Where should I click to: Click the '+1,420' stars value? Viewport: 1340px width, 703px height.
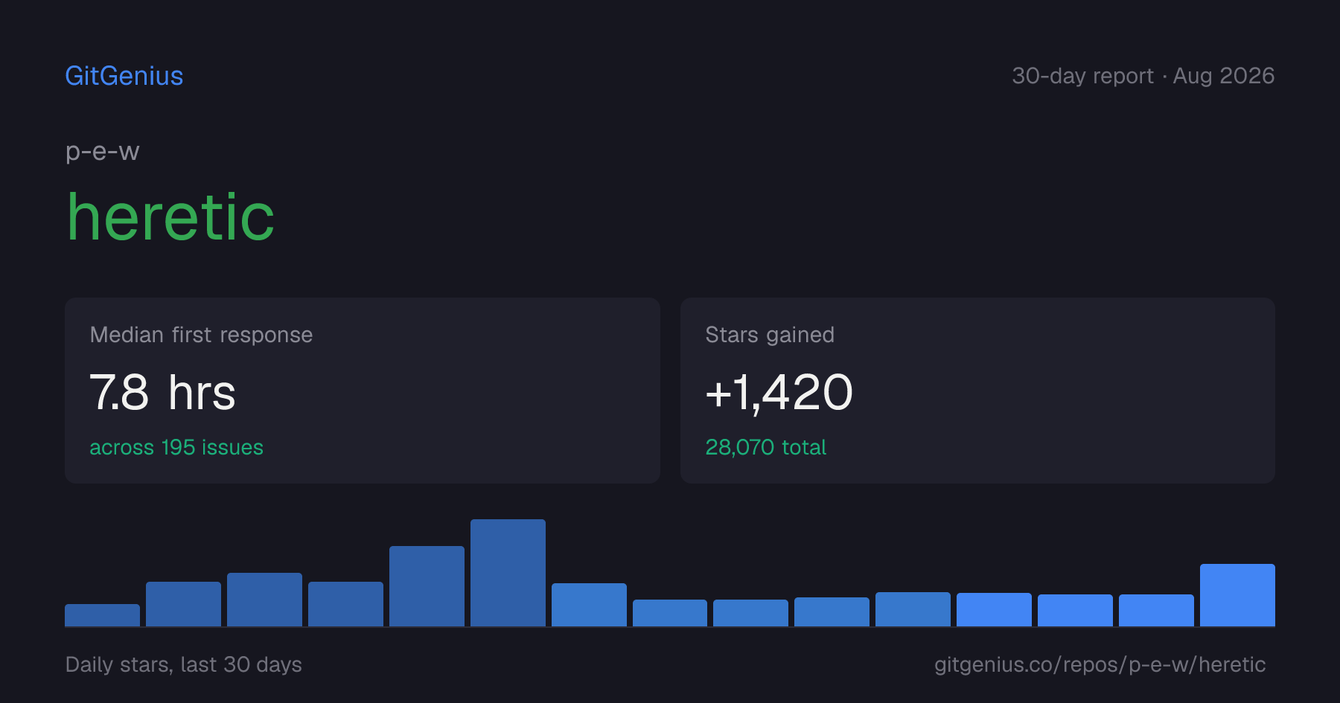coord(779,392)
